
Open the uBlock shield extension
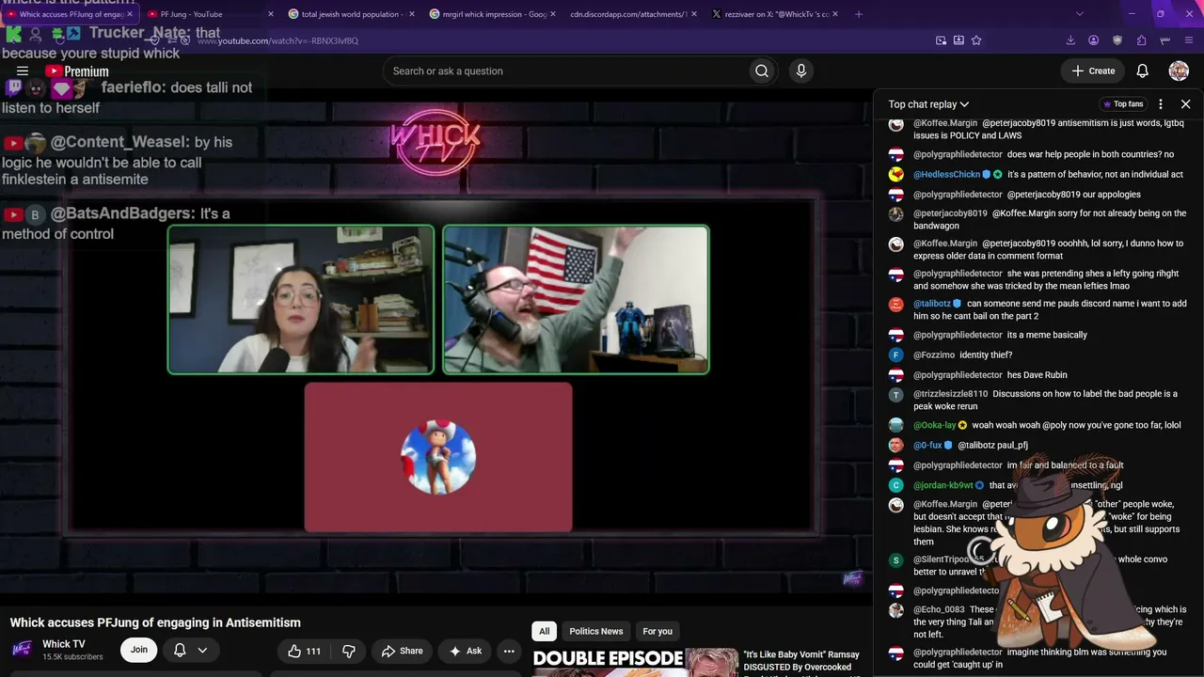(x=1117, y=40)
